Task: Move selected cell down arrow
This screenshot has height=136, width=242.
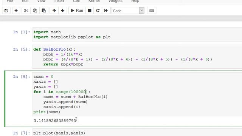Action: click(62, 11)
